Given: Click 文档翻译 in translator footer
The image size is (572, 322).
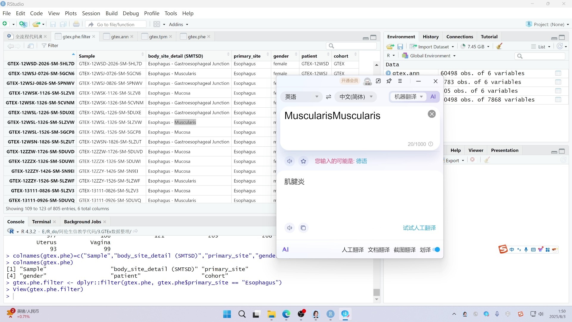Looking at the screenshot, I should (x=379, y=250).
